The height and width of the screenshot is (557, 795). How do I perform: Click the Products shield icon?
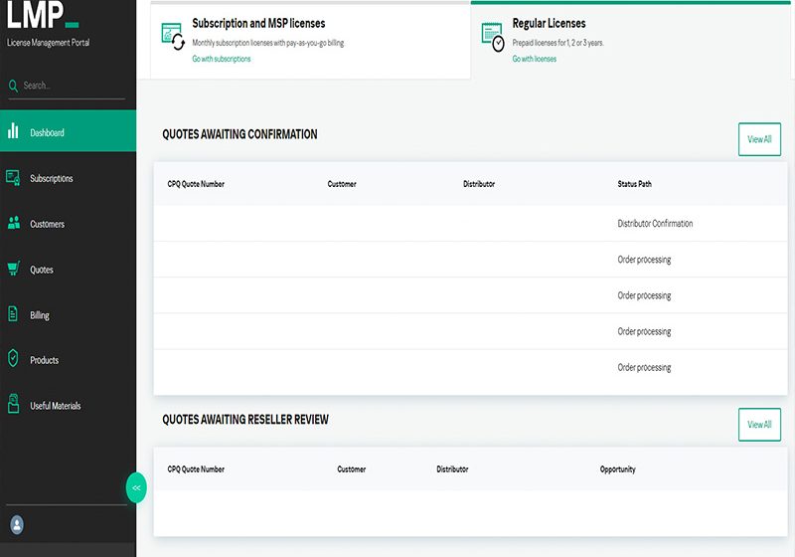pyautogui.click(x=13, y=358)
